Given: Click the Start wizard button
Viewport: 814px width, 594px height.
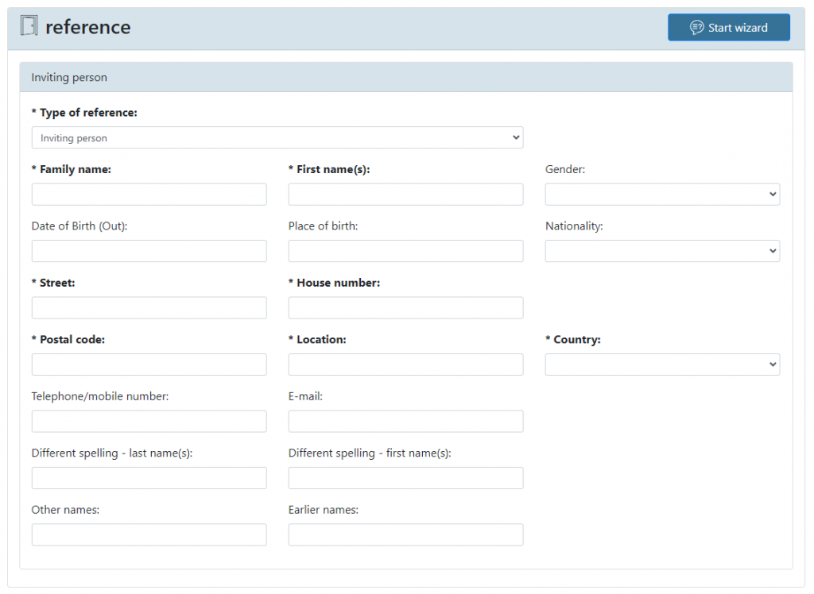Looking at the screenshot, I should click(728, 27).
